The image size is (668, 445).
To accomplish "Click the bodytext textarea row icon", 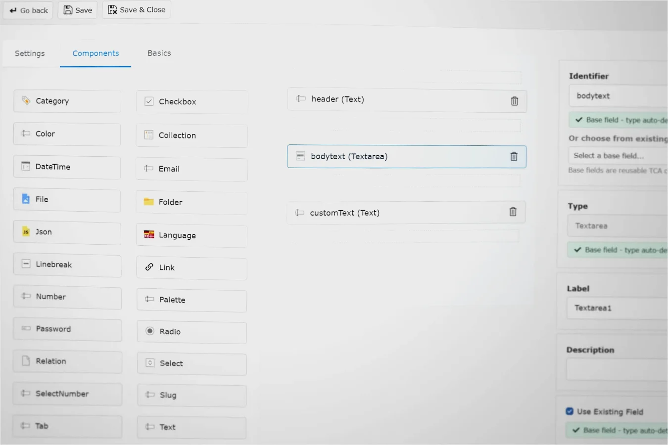I will (x=300, y=156).
